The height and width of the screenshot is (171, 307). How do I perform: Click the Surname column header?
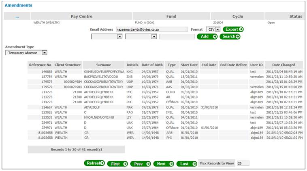click(104, 65)
